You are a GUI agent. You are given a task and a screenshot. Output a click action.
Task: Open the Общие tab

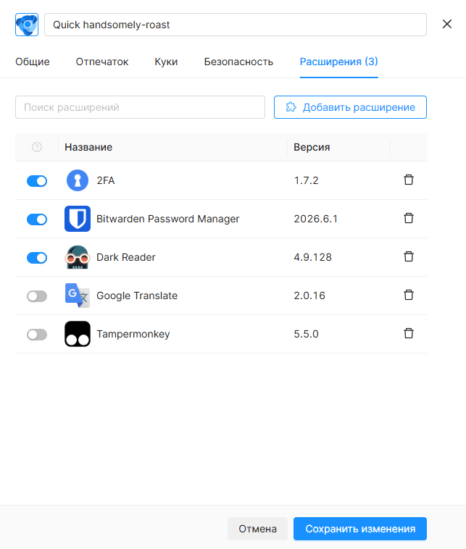33,62
